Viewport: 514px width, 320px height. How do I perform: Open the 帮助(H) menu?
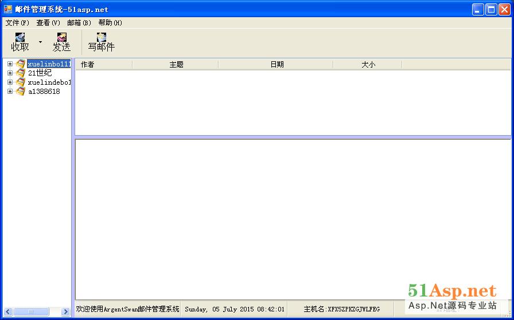[x=110, y=23]
